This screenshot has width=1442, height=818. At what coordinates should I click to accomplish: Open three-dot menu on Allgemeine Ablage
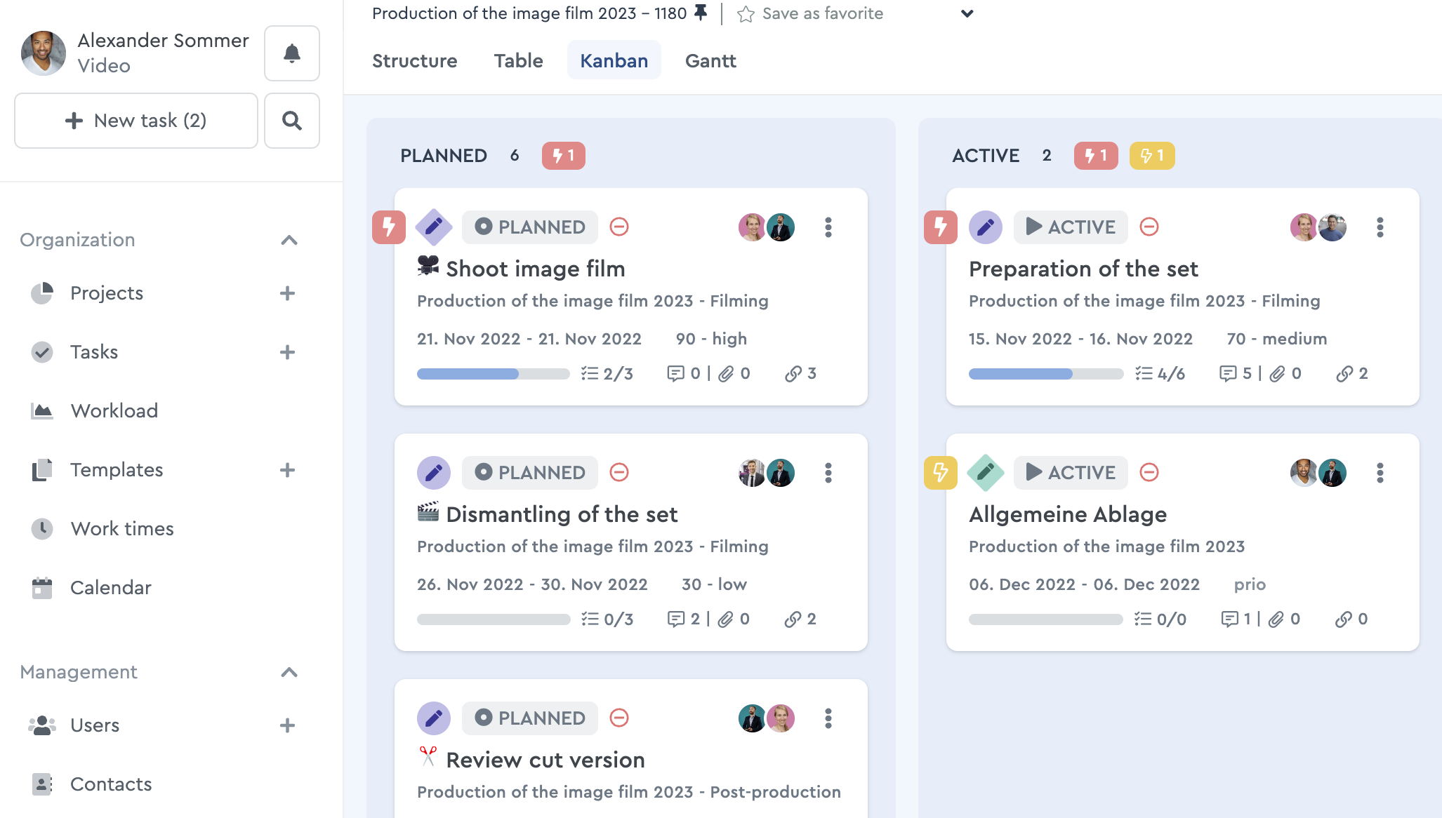(x=1380, y=473)
